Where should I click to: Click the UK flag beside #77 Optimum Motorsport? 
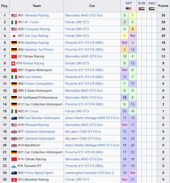(x=14, y=132)
